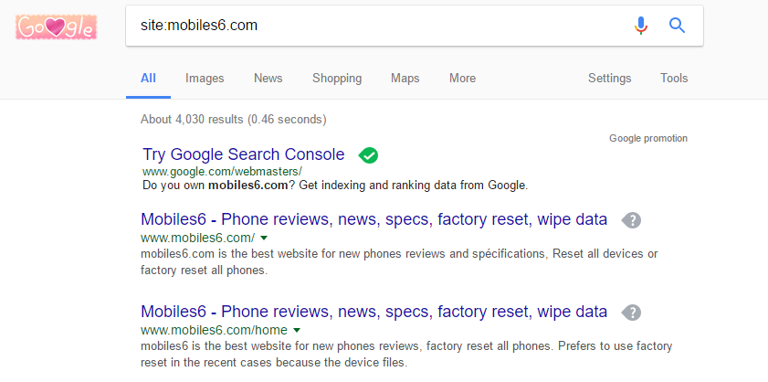Open Try Google Search Console link

click(244, 154)
